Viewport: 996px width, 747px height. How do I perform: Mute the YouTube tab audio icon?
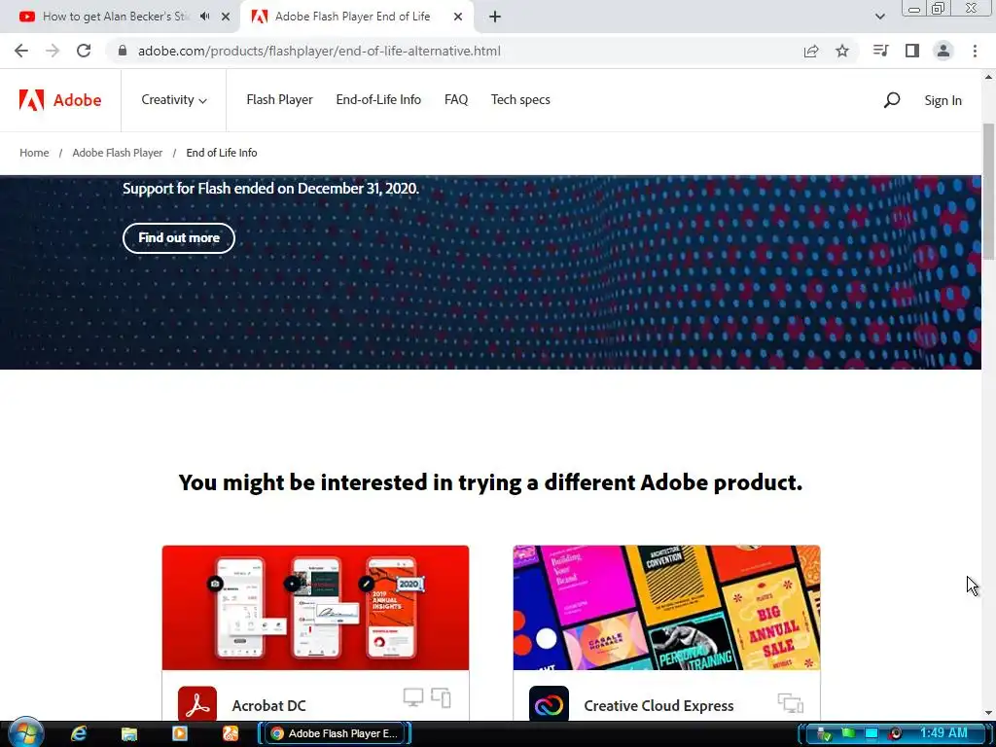204,17
